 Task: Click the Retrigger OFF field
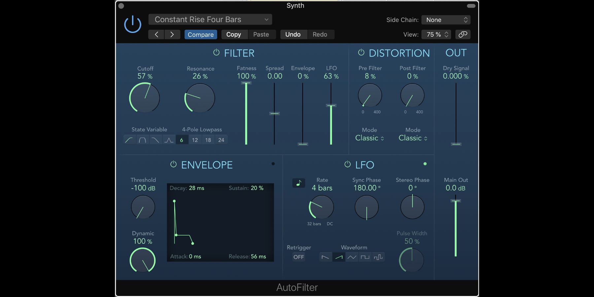point(299,257)
